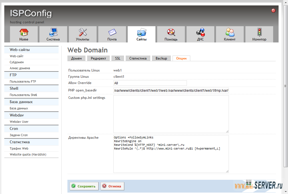Open the Почта mail icon
288x194 pixels.
click(x=112, y=32)
